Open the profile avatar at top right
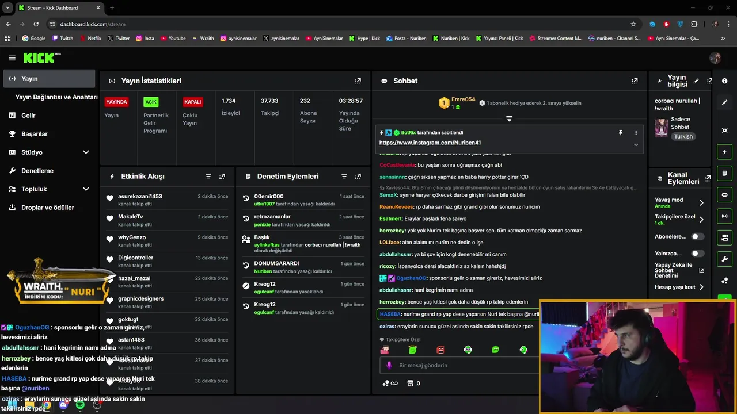737x414 pixels. pos(715,58)
